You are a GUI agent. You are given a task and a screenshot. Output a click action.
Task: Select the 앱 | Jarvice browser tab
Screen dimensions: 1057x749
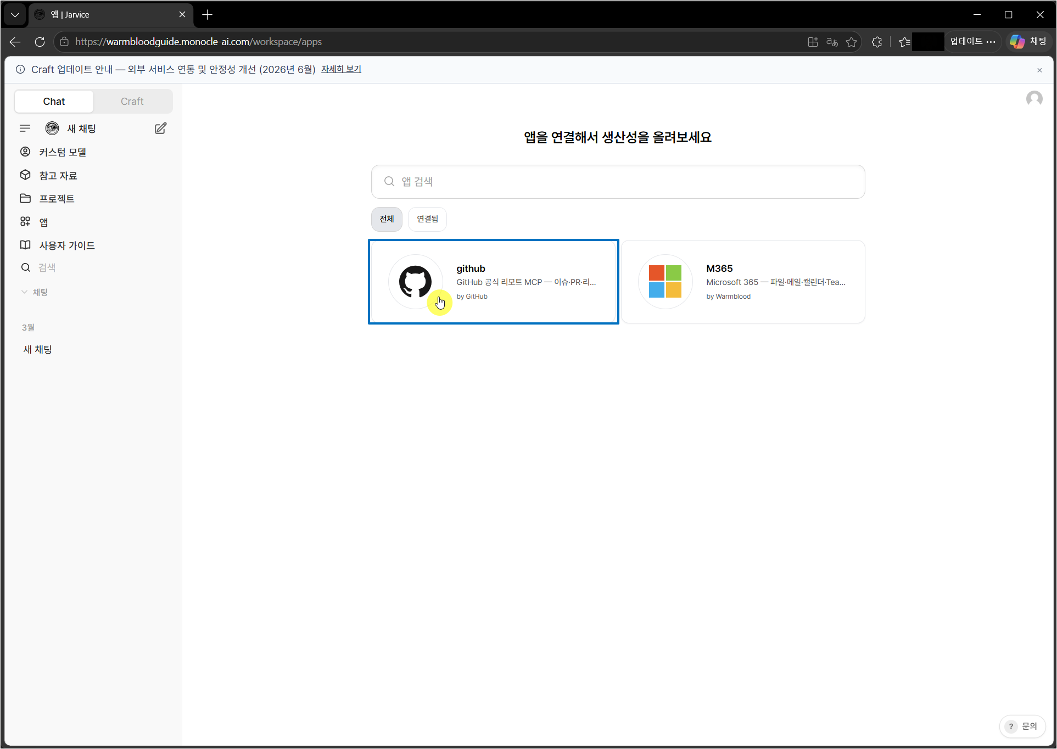point(110,15)
